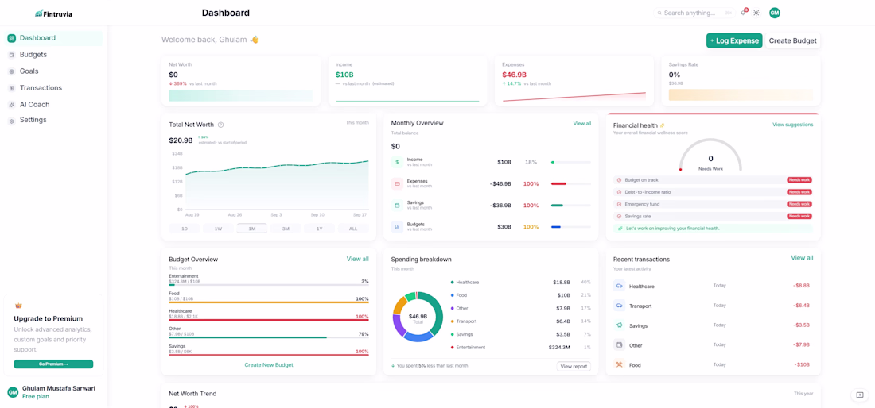Click the Premium crown icon
Viewport: 875px width, 408px height.
tap(17, 306)
